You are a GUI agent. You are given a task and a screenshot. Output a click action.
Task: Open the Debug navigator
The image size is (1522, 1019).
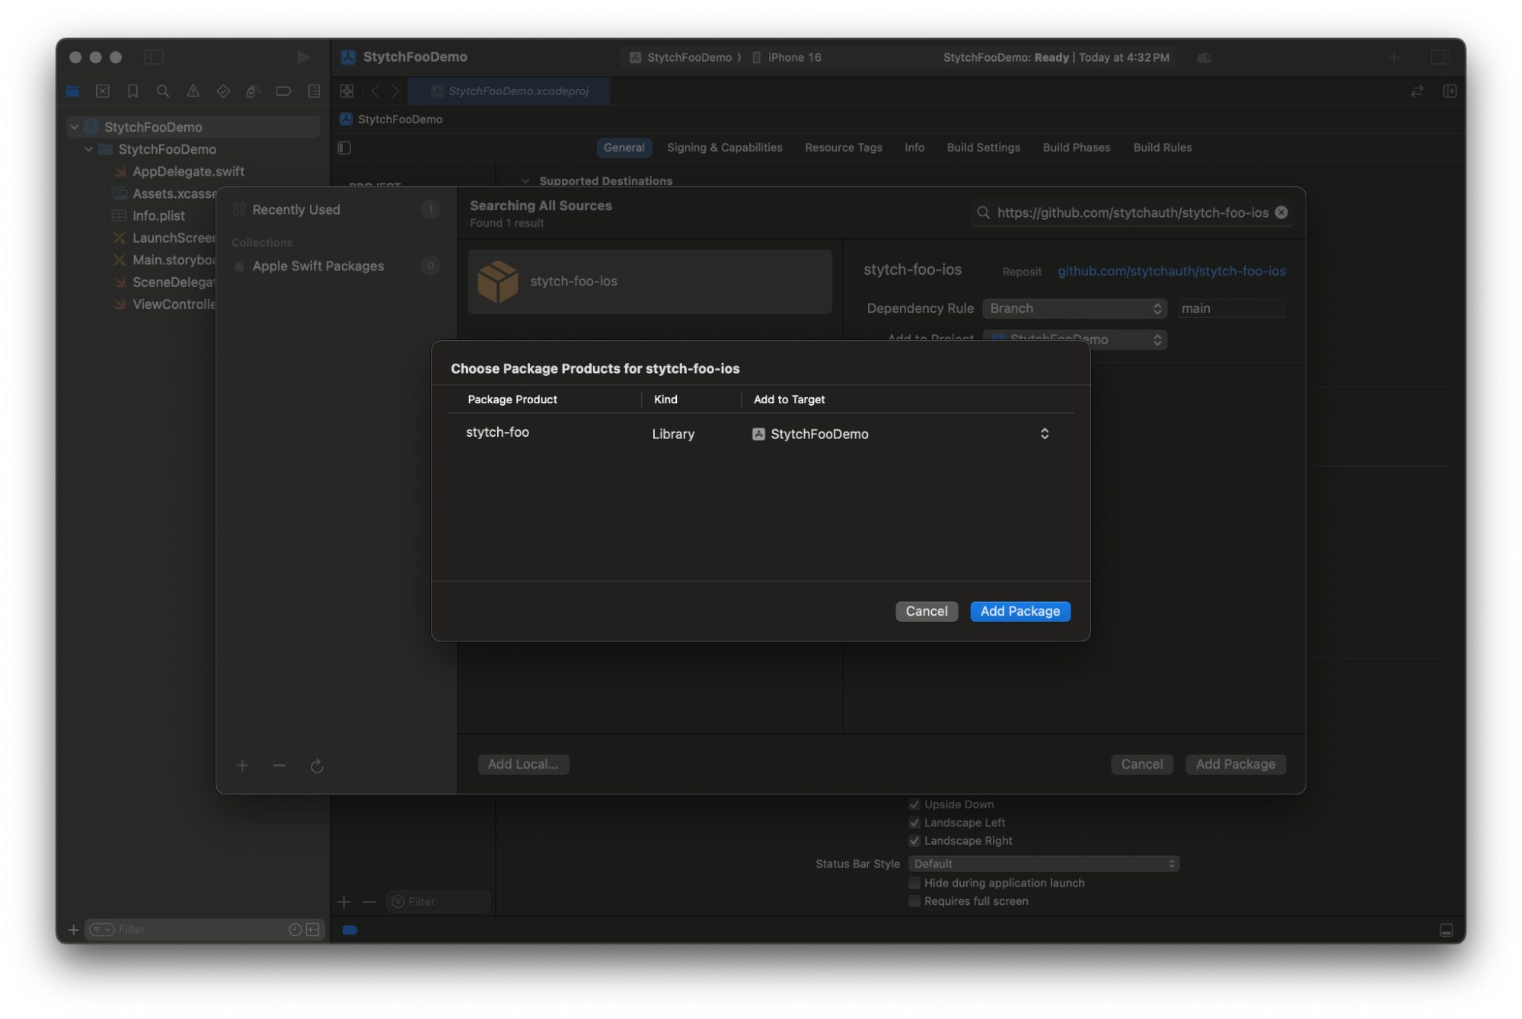point(254,91)
